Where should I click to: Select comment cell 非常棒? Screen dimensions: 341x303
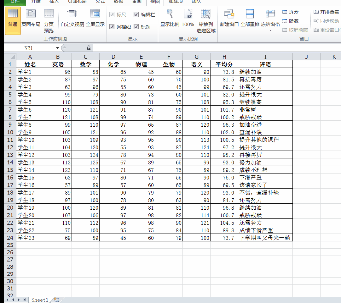265,110
